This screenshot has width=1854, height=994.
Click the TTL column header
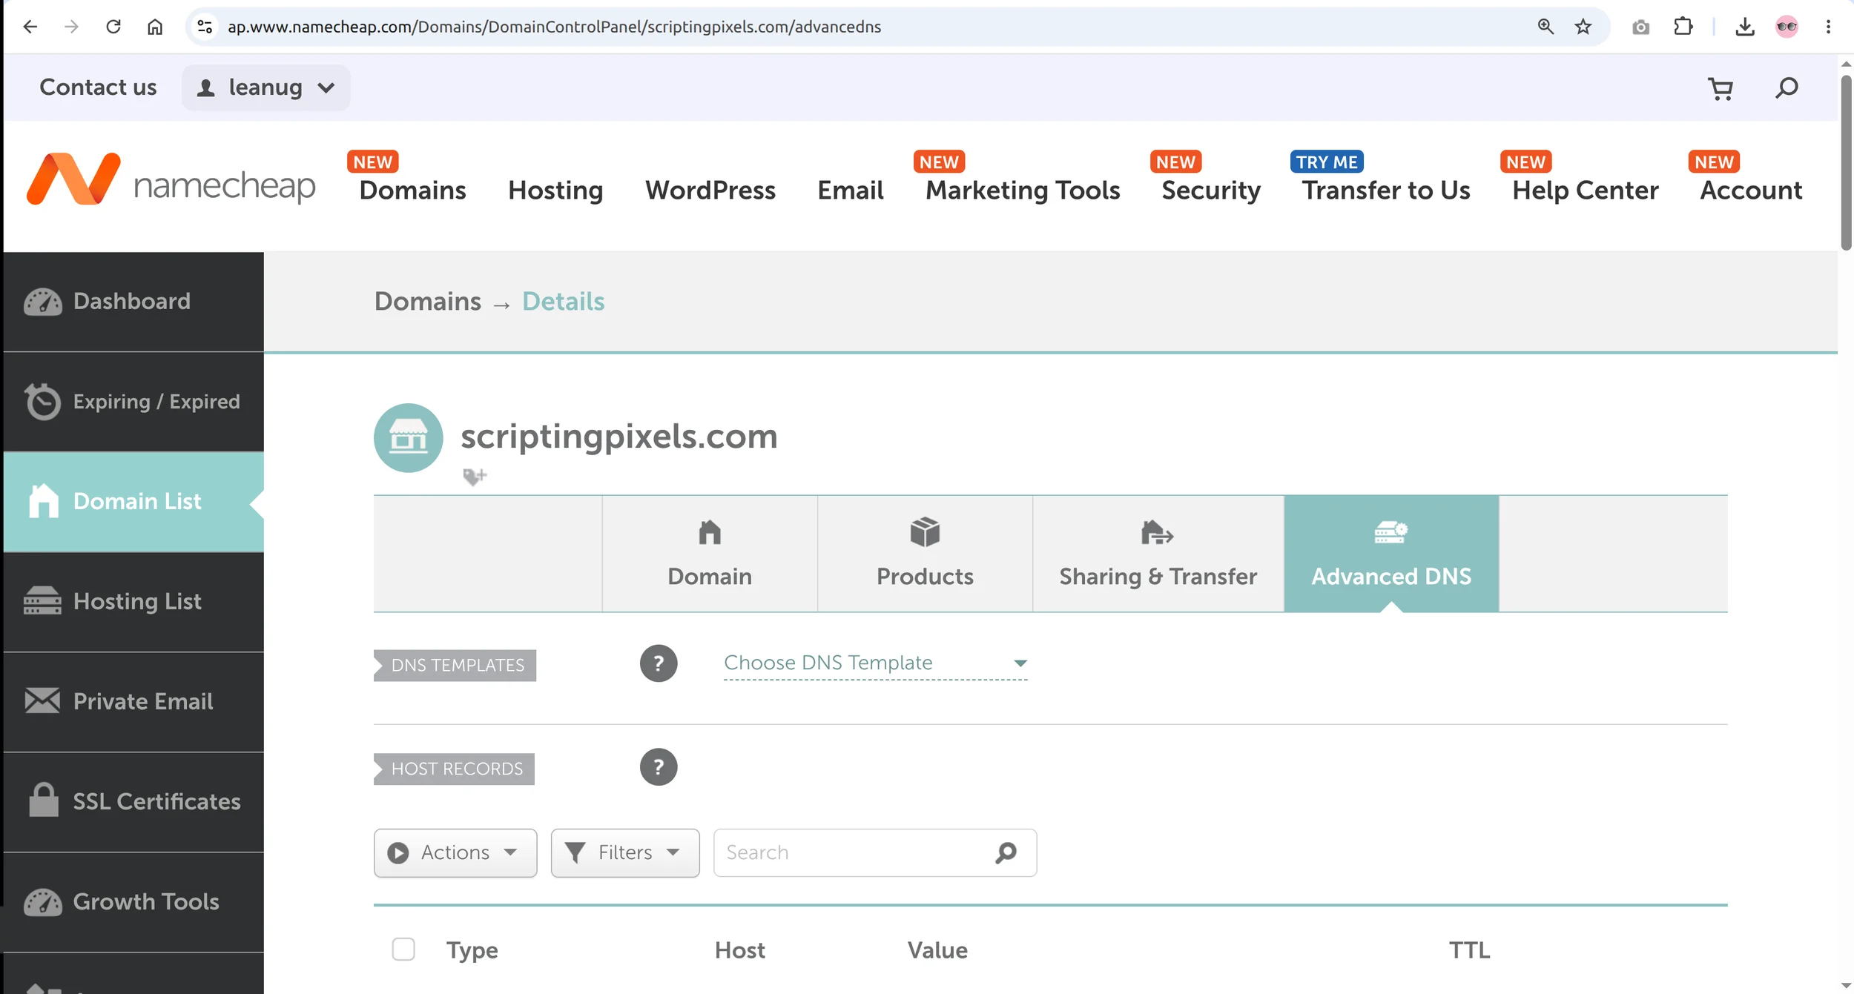pyautogui.click(x=1469, y=950)
